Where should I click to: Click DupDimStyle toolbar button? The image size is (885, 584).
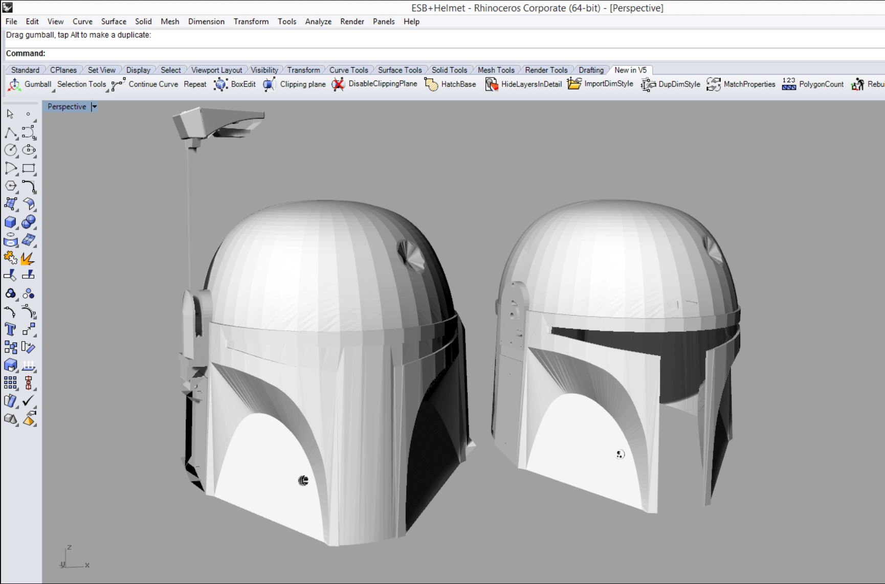pos(671,84)
